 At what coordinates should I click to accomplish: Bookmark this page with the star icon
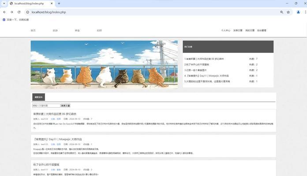click(x=288, y=12)
